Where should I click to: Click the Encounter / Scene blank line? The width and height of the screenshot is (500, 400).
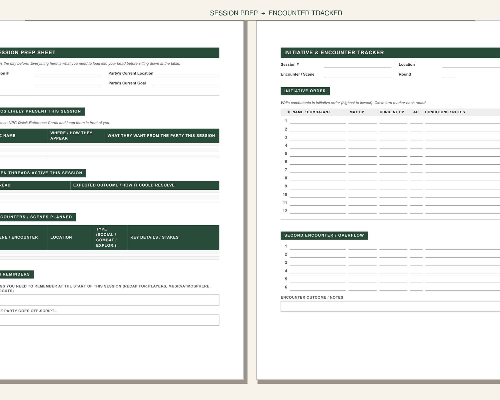(358, 74)
